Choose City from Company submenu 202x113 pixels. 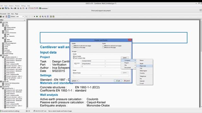click(145, 68)
